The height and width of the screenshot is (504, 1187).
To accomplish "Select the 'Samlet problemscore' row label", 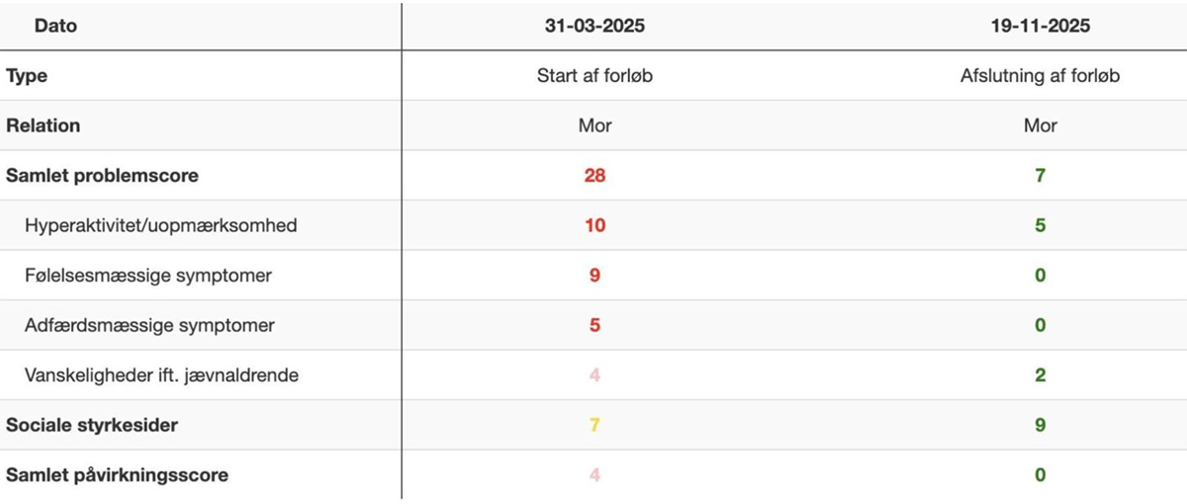I will point(102,176).
